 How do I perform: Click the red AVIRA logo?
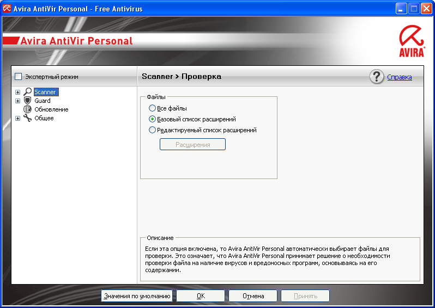412,41
